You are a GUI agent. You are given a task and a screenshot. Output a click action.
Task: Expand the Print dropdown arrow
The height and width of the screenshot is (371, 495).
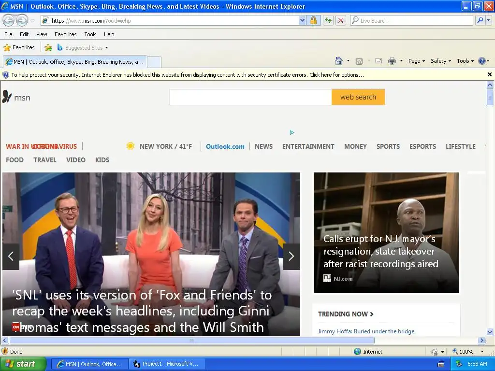coord(401,61)
